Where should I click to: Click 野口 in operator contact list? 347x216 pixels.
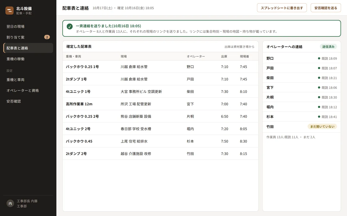tap(270, 58)
